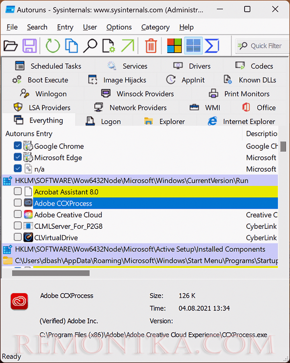Switch to the WMI tab

click(205, 107)
